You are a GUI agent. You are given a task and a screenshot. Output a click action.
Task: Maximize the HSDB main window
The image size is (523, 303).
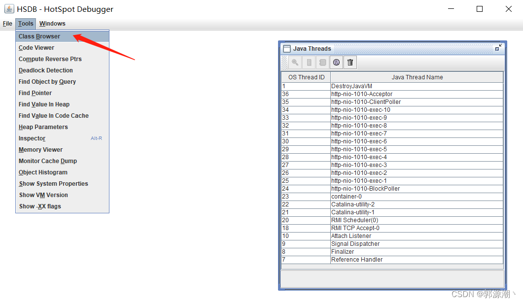[480, 9]
